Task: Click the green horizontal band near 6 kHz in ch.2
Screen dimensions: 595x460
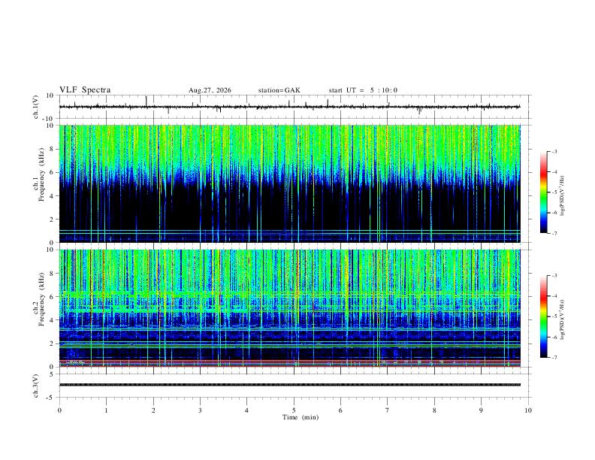Action: [289, 294]
